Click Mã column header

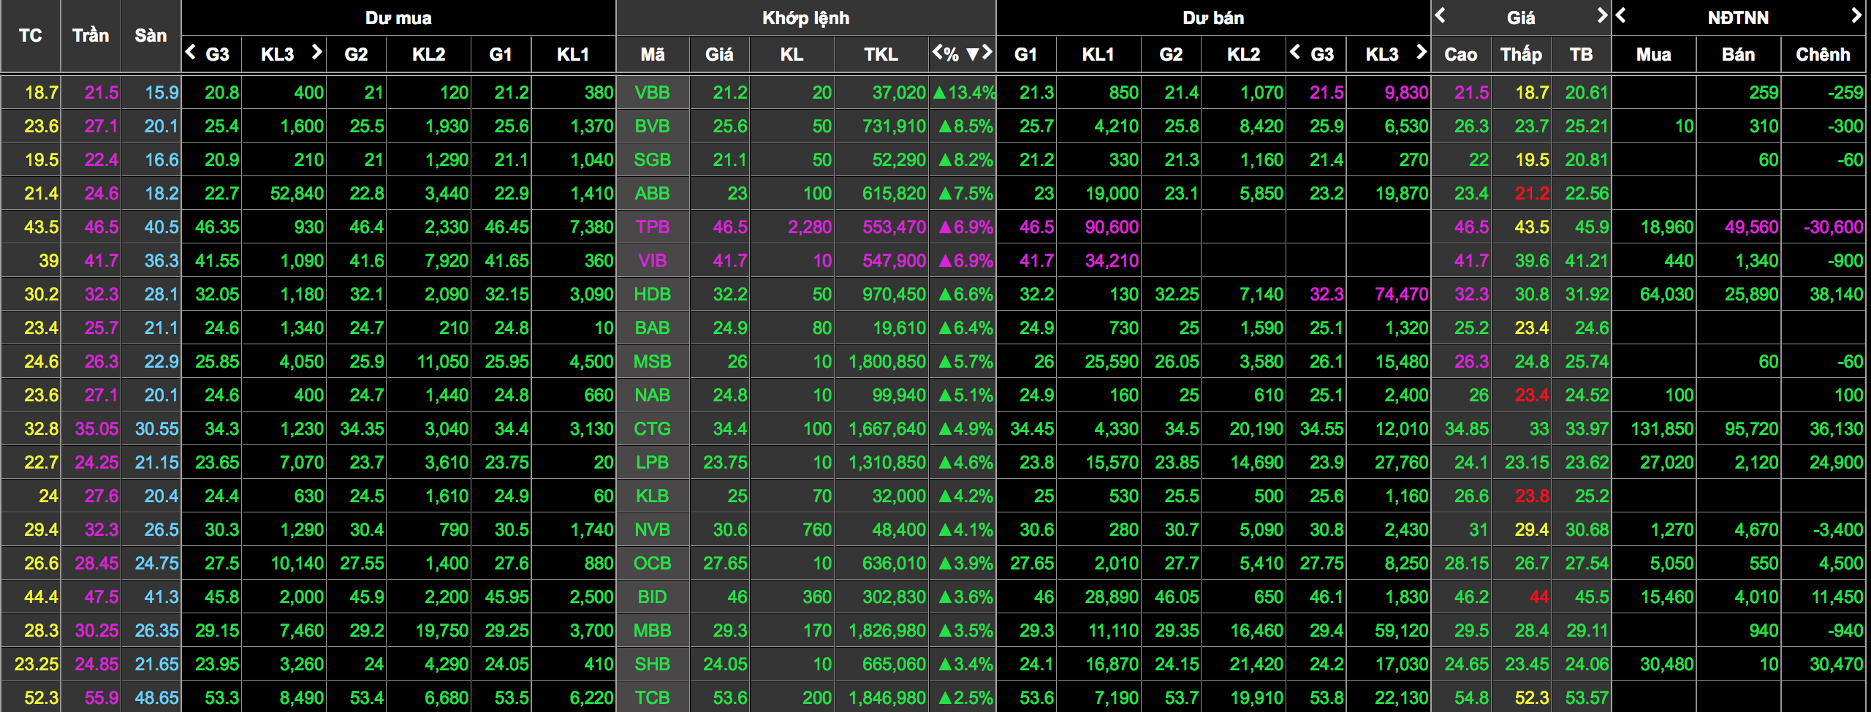pos(653,54)
